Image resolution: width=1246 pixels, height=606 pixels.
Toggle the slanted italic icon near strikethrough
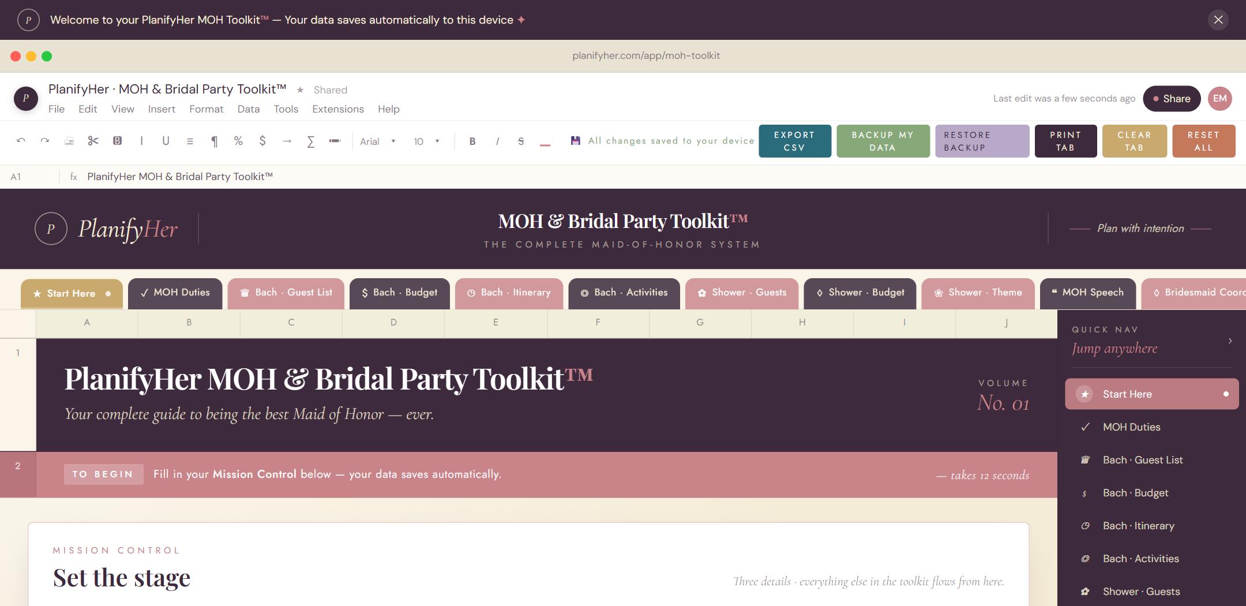click(497, 141)
